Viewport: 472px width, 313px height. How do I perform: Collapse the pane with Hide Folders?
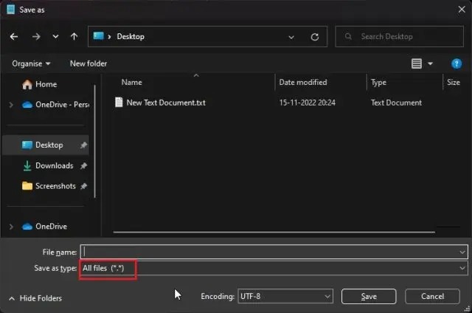pos(35,298)
